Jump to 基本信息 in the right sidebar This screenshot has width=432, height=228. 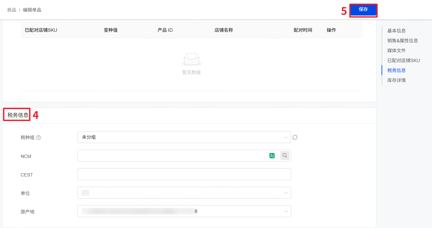pos(396,31)
